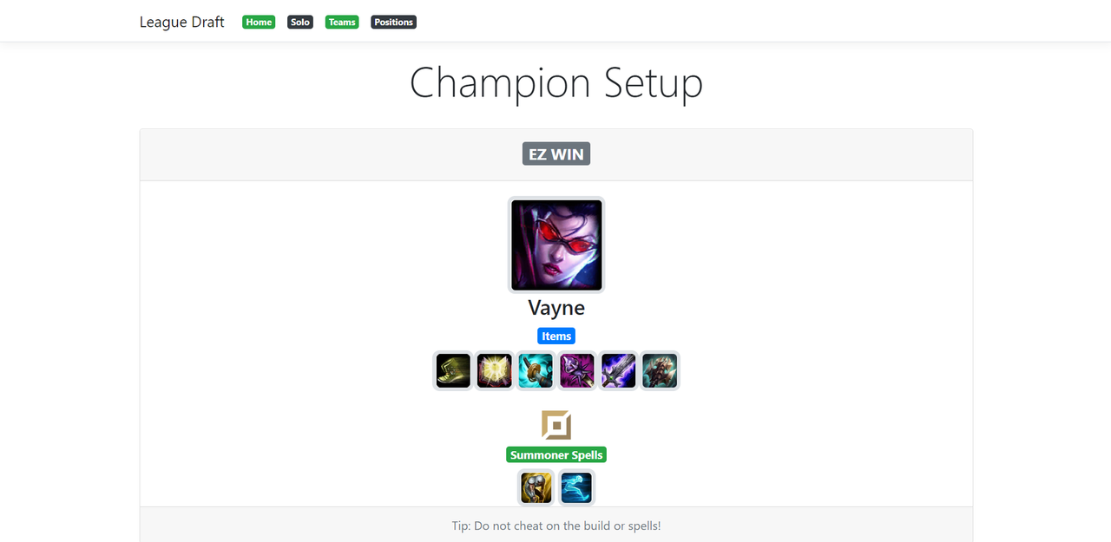Click the Vayne champion name

(556, 308)
